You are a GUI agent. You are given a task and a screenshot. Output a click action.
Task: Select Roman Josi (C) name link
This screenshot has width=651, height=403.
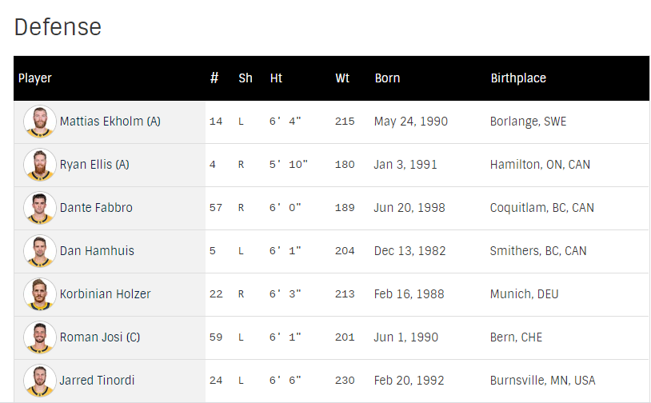[x=100, y=337]
